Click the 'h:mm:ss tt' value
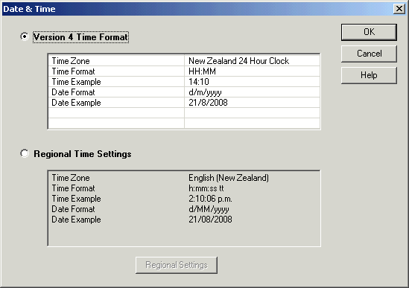This screenshot has height=288, width=409. (206, 188)
